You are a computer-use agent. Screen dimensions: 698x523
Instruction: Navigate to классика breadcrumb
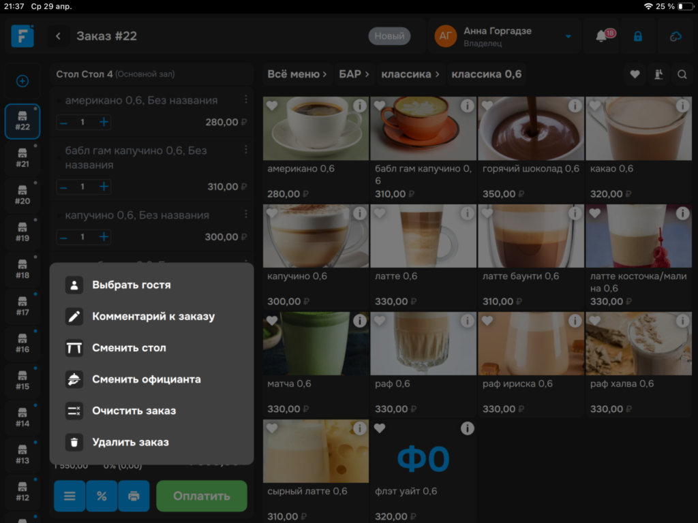[410, 74]
